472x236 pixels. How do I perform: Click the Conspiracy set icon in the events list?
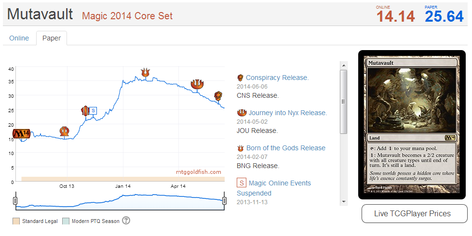(x=240, y=78)
